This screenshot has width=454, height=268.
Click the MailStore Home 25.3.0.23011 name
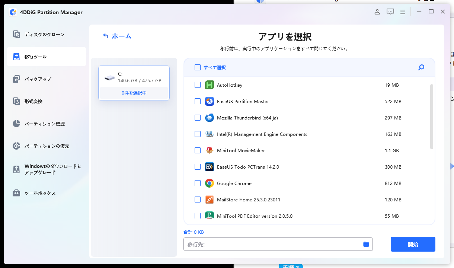(249, 200)
